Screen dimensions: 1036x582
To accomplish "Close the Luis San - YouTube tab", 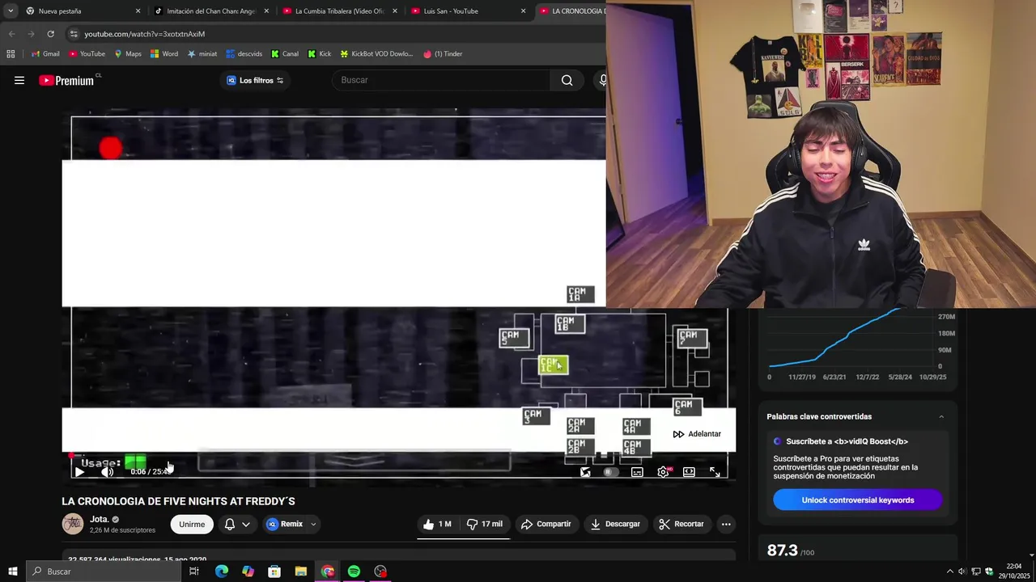I will pos(523,11).
